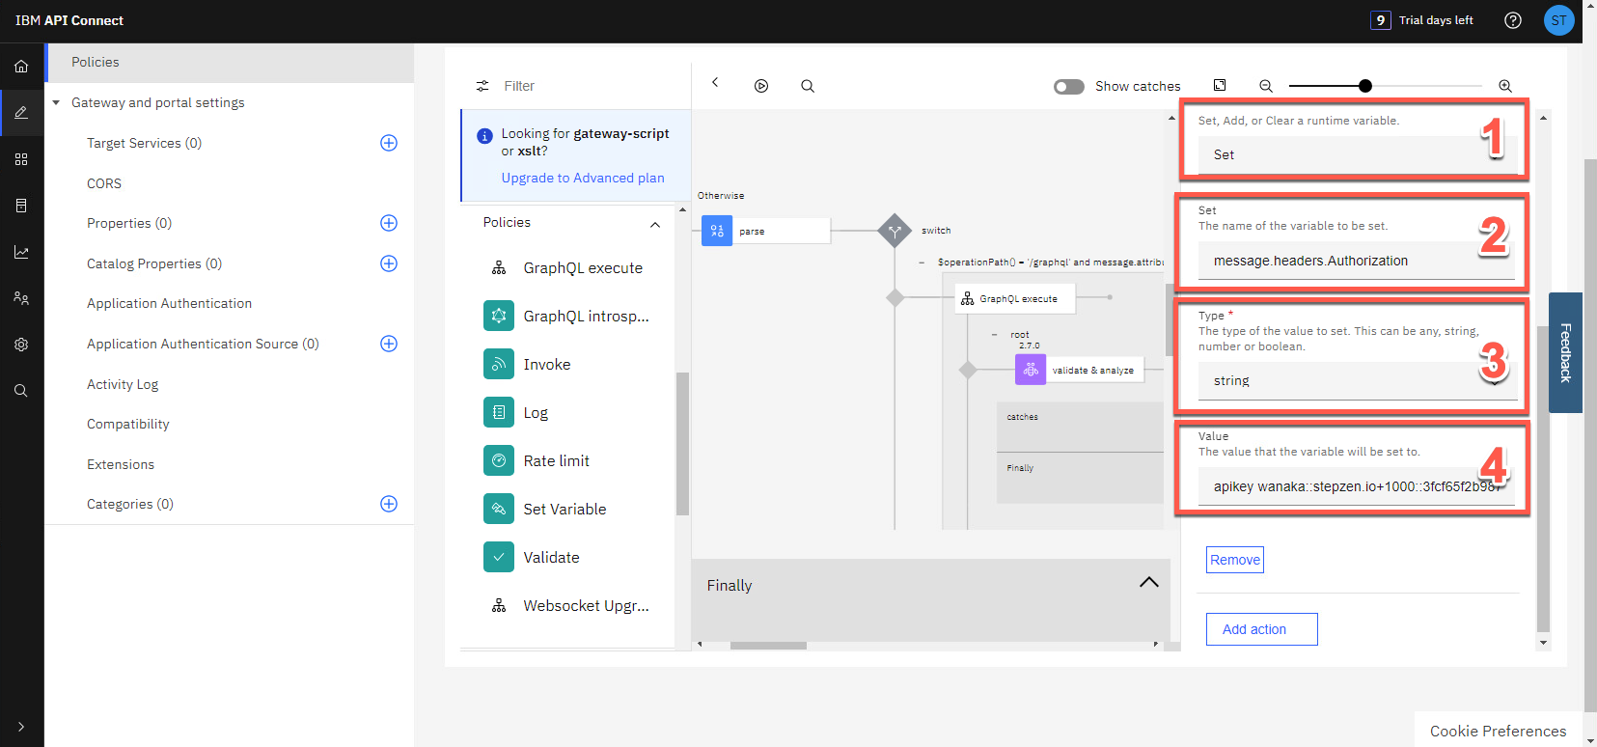The height and width of the screenshot is (747, 1597).
Task: Click the Add action button
Action: (1261, 629)
